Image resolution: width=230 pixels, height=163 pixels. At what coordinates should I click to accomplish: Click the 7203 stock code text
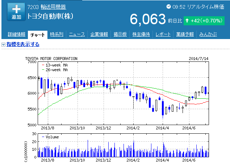pos(33,7)
